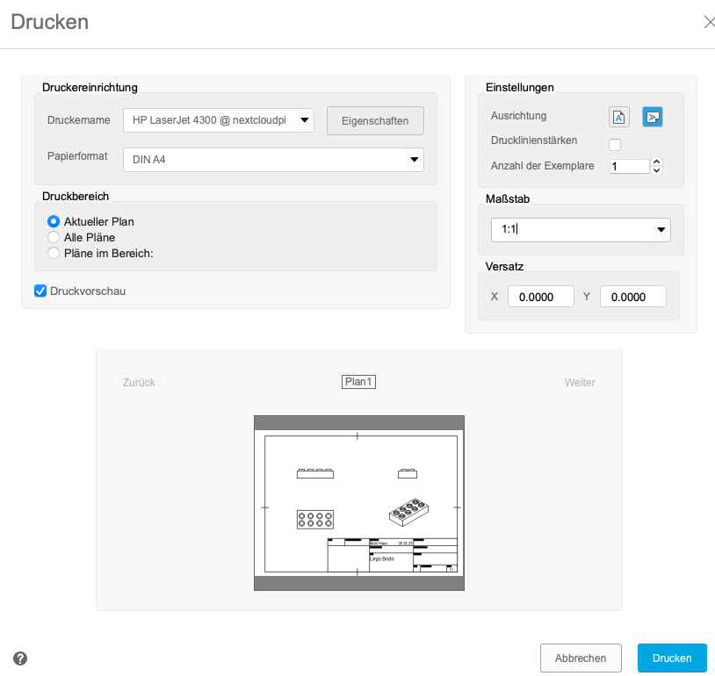Image resolution: width=715 pixels, height=676 pixels.
Task: Close the Drucken dialog
Action: point(709,22)
